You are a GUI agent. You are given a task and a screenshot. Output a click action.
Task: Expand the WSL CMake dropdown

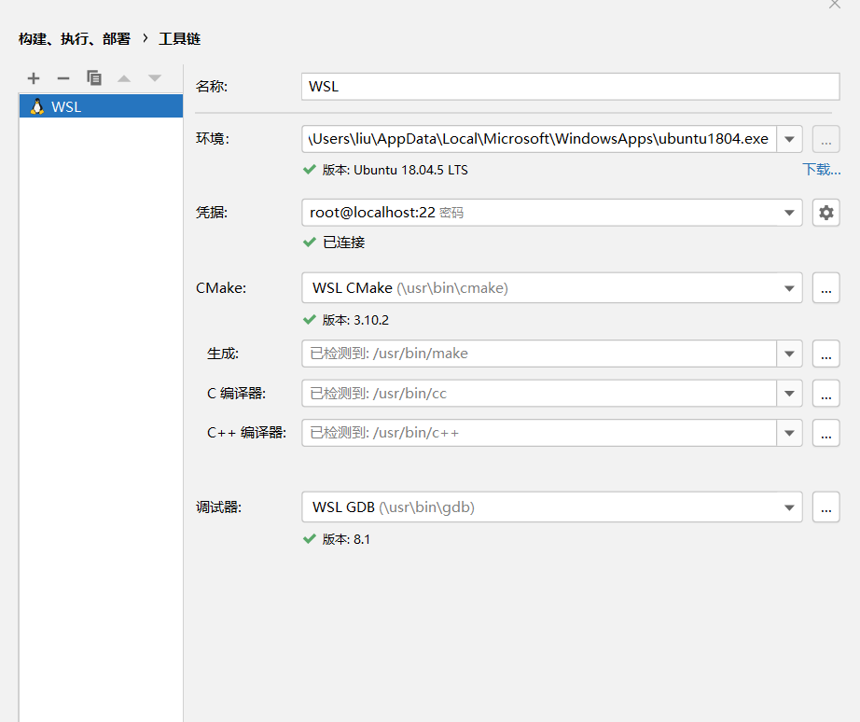point(789,288)
